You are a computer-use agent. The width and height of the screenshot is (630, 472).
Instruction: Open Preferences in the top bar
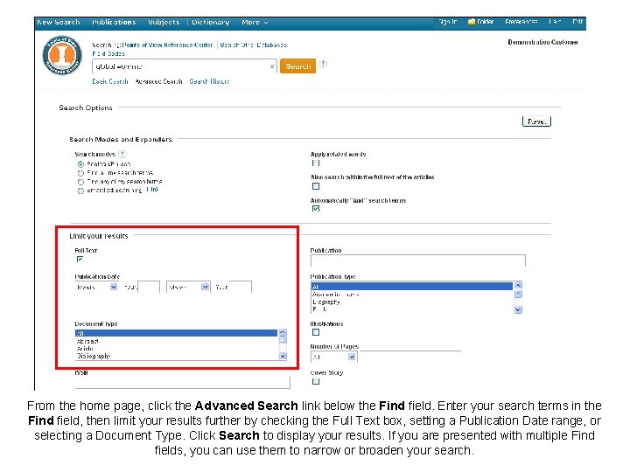coord(521,22)
